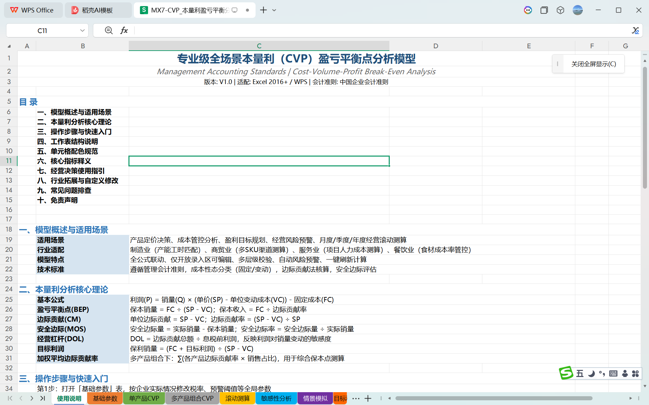Click the vertical scrollbar thumb
Viewport: 649px width, 405px height.
click(x=645, y=128)
